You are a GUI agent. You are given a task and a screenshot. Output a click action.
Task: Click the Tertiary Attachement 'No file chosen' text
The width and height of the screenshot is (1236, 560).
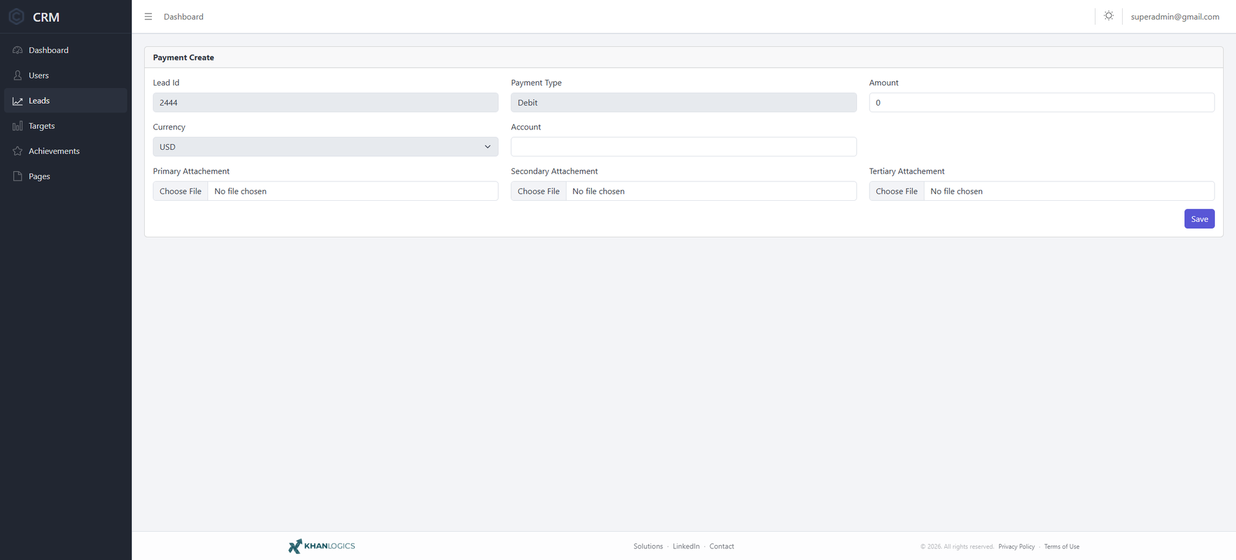[x=957, y=191]
